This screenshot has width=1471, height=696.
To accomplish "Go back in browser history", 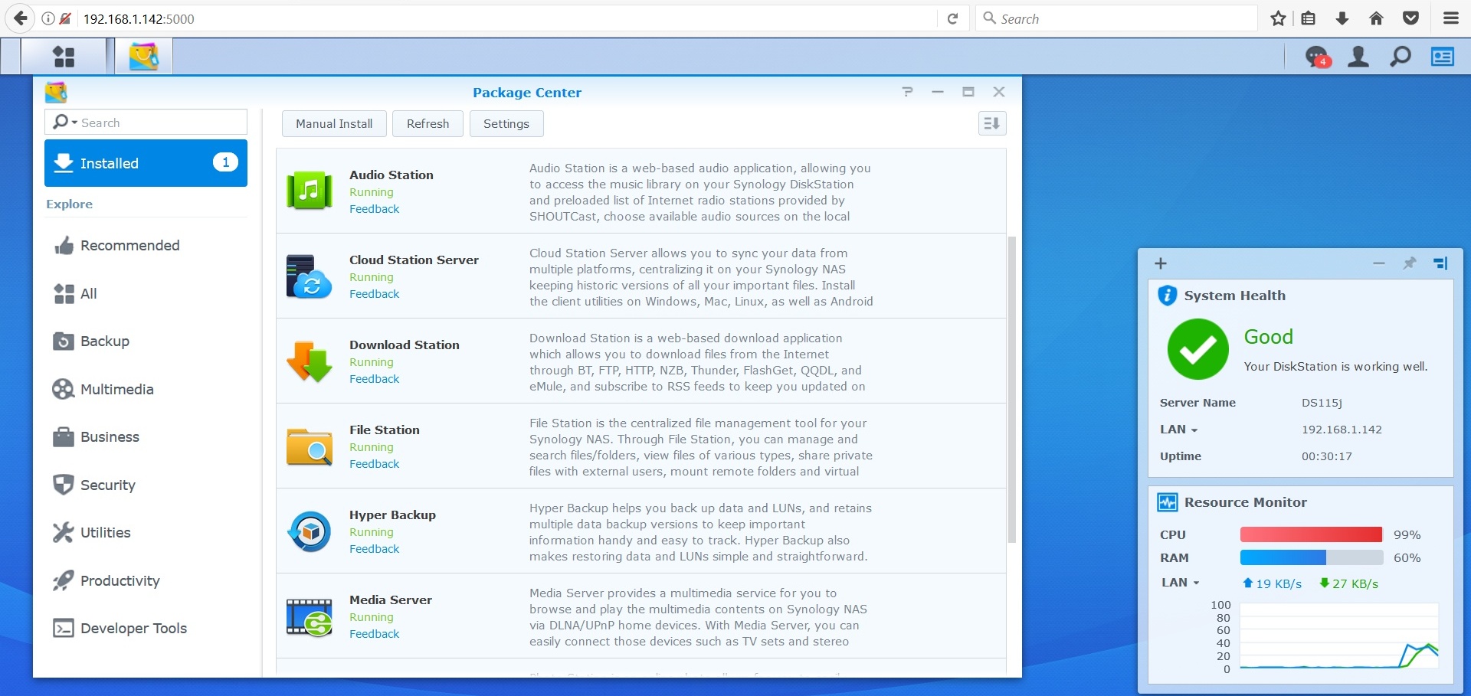I will click(x=21, y=18).
